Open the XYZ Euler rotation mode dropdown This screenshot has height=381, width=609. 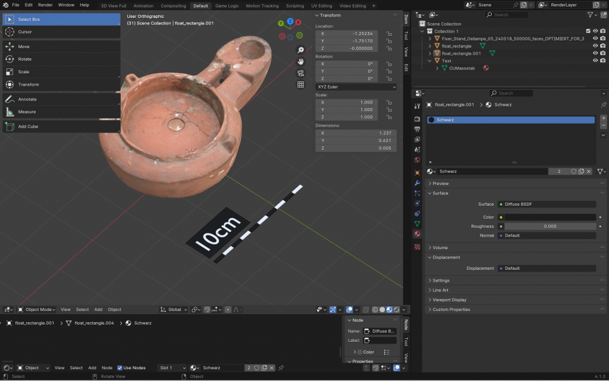[x=356, y=87]
